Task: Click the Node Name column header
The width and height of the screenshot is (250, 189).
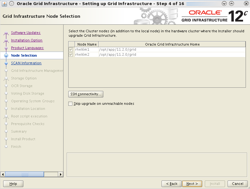Action: click(x=87, y=44)
